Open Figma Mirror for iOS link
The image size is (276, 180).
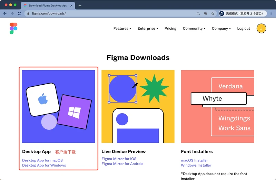(x=119, y=159)
